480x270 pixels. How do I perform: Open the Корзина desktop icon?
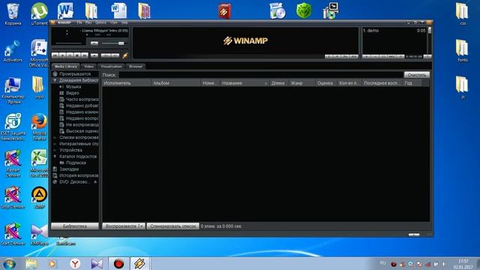13,14
